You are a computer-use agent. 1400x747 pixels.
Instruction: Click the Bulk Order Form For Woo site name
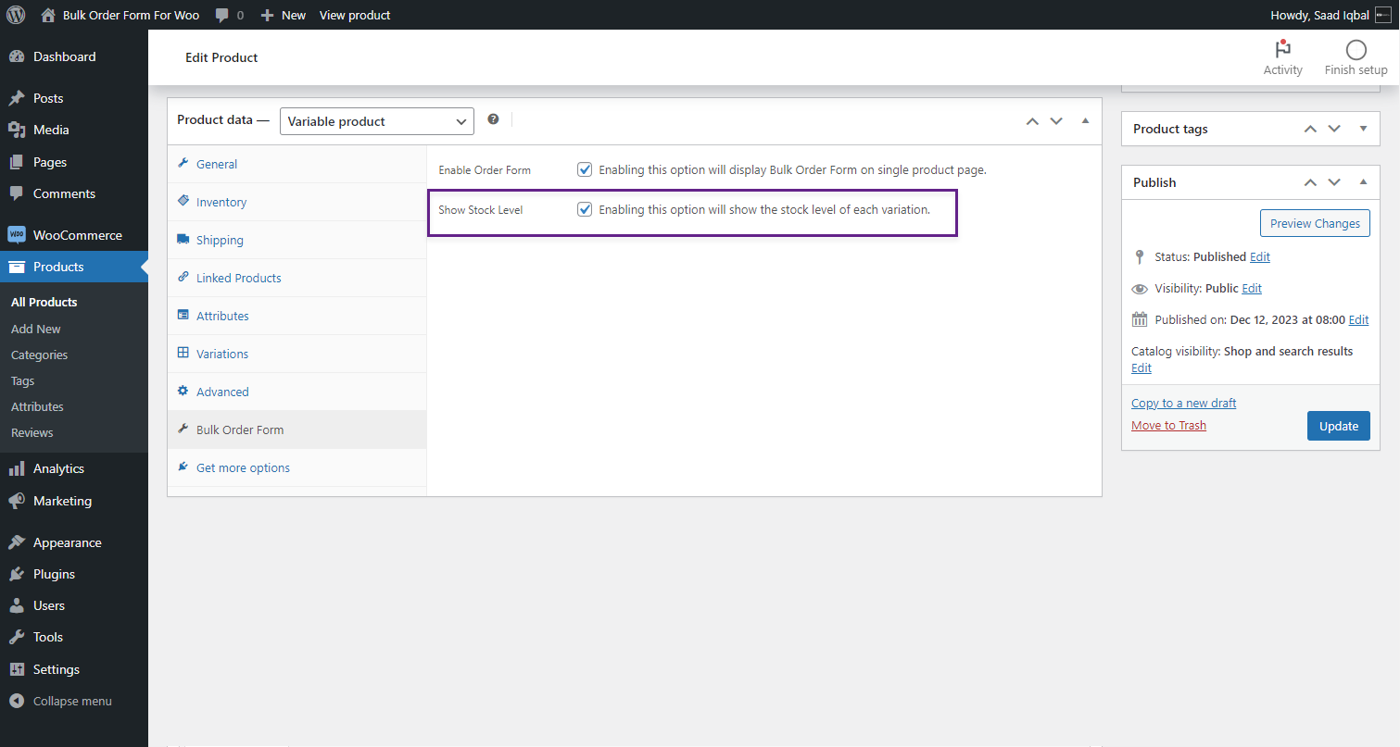point(131,15)
